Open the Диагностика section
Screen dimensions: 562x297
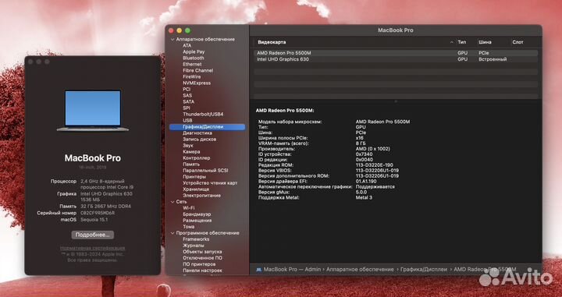point(197,133)
